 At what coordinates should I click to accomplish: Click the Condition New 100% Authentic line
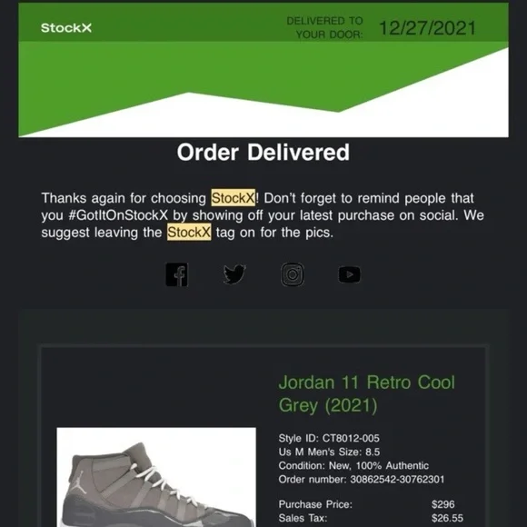tap(353, 465)
